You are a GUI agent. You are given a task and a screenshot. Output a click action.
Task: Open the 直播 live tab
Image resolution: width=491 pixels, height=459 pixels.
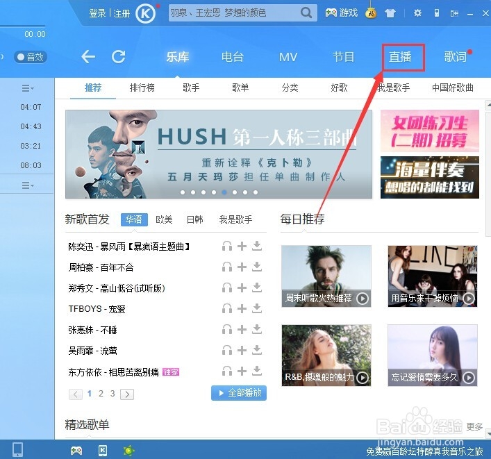400,57
